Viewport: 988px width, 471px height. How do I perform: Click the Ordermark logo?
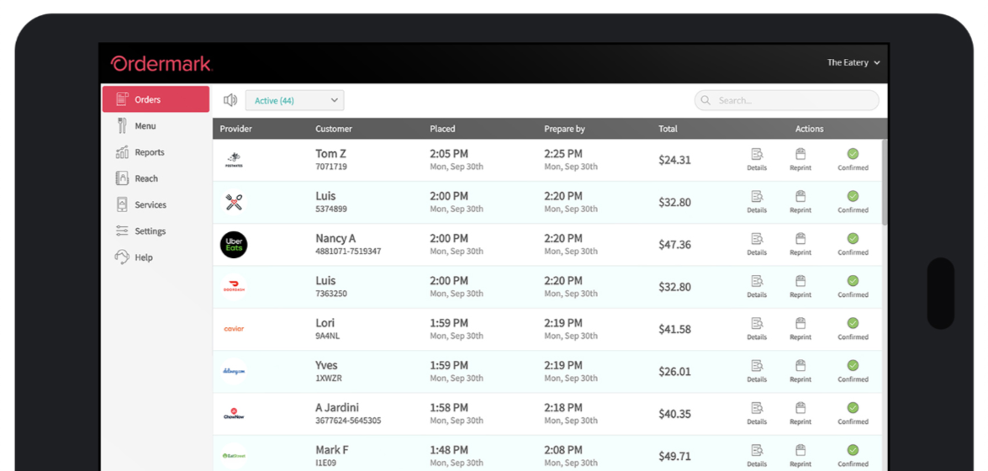click(x=161, y=63)
